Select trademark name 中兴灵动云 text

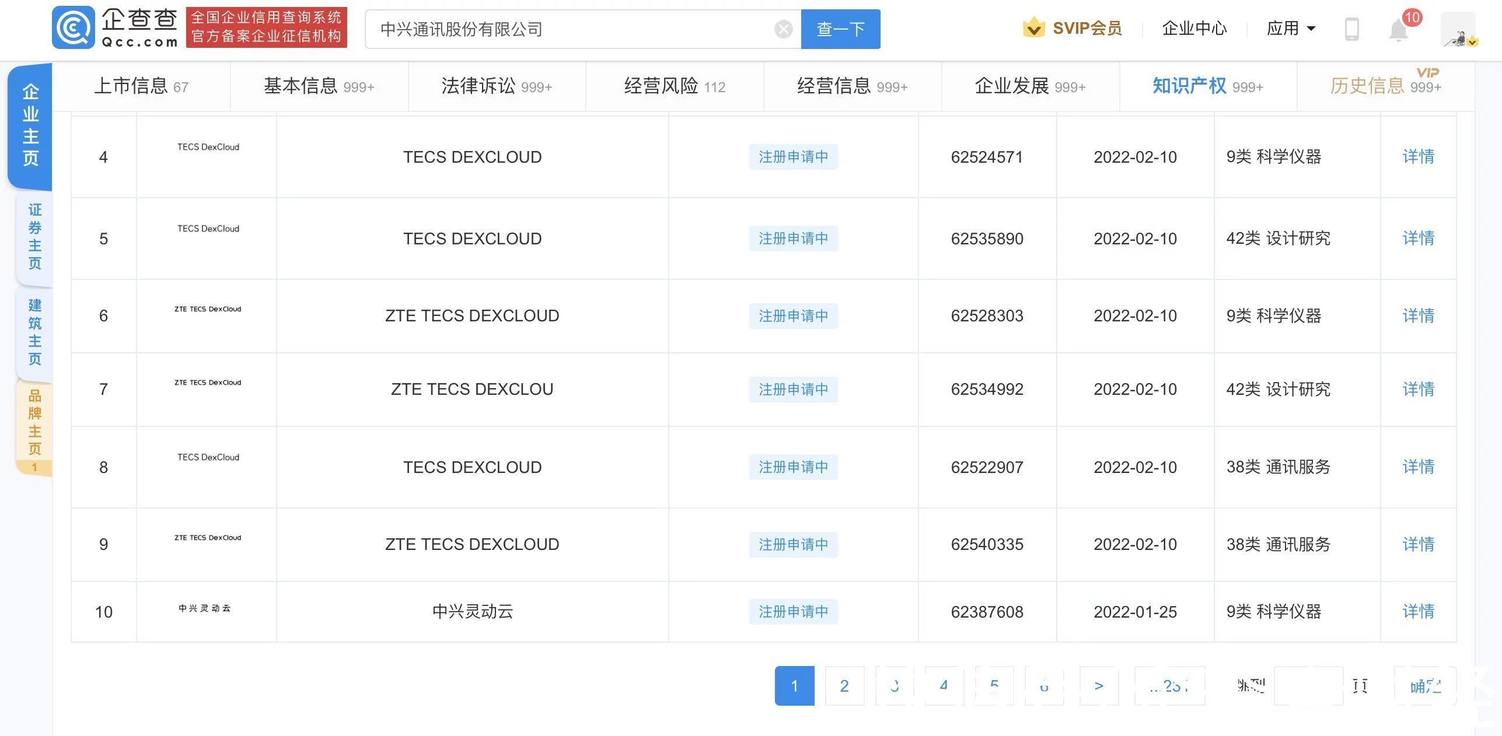473,612
